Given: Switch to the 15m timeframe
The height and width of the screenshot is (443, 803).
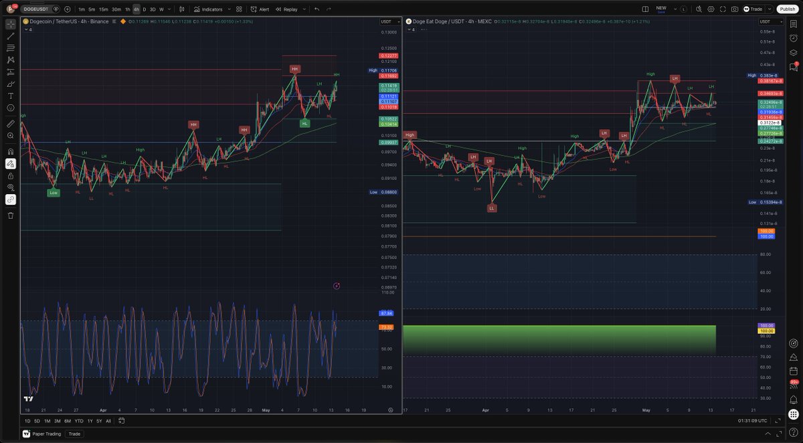Looking at the screenshot, I should pyautogui.click(x=104, y=9).
